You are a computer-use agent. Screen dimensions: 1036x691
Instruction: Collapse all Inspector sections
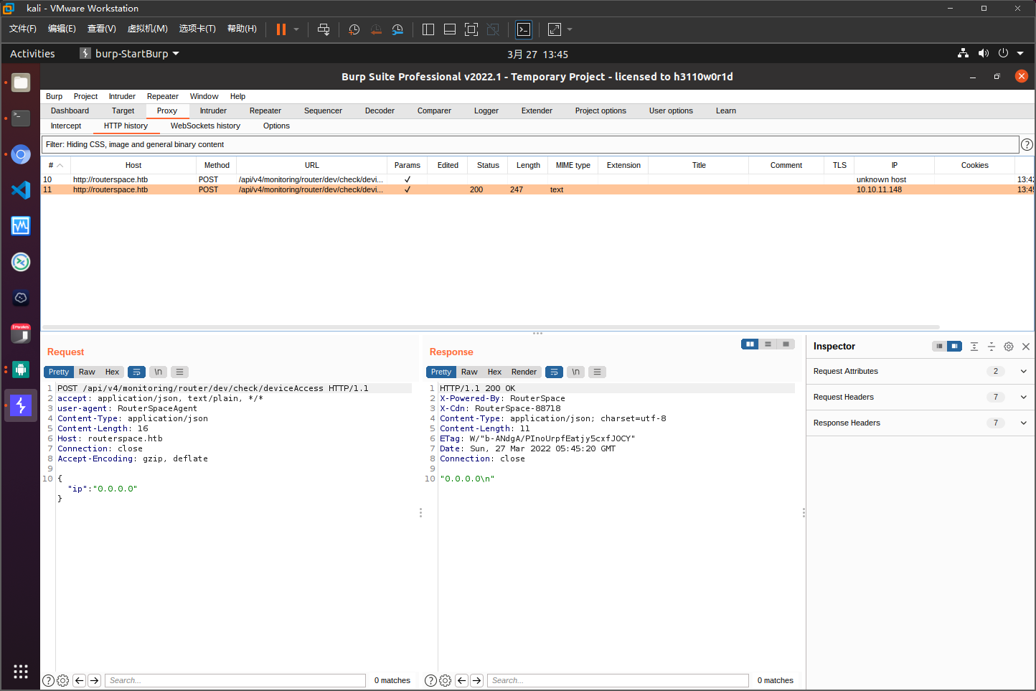point(991,347)
